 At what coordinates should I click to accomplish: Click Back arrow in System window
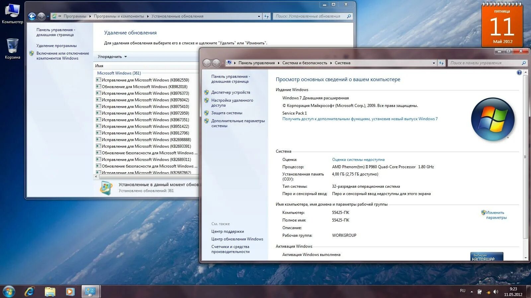207,63
